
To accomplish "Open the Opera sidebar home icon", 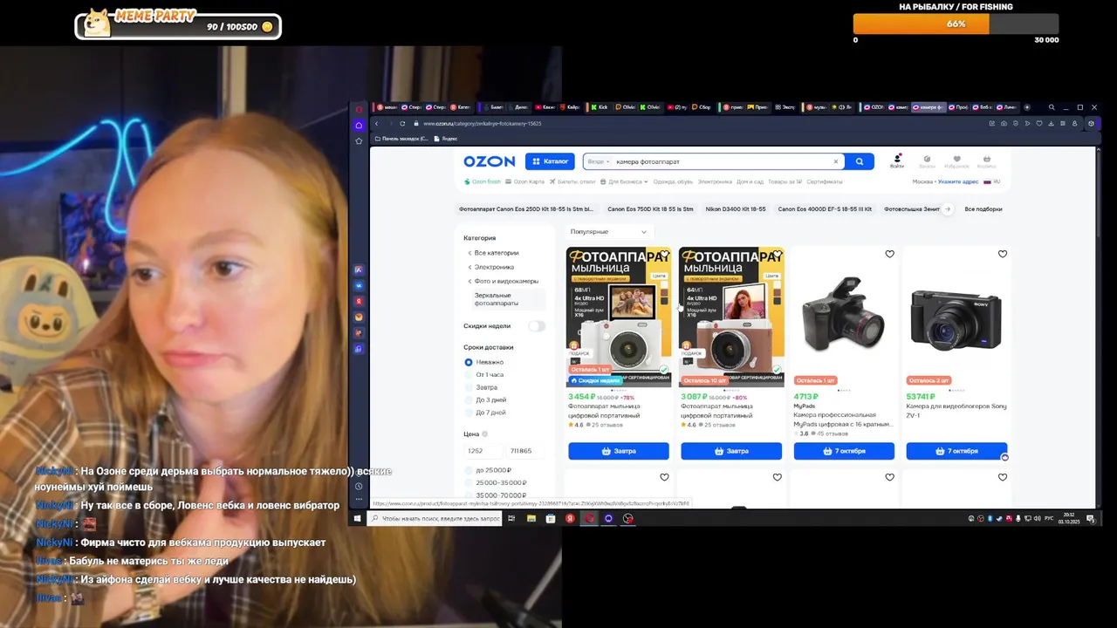I will [359, 126].
